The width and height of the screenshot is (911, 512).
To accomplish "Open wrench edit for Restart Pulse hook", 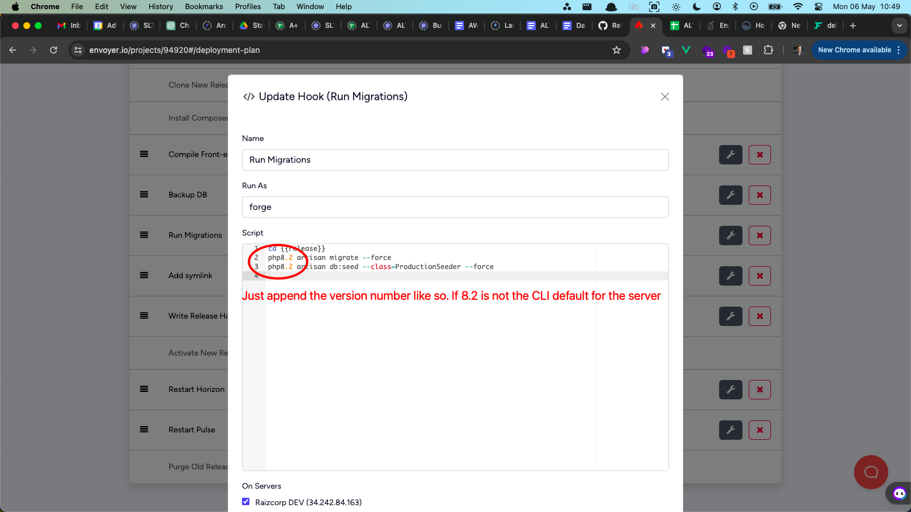I will pos(731,430).
